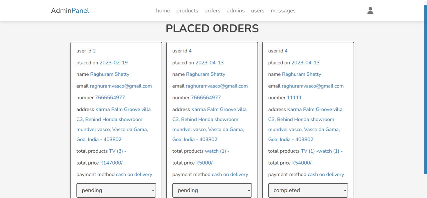
Task: Click the AdminPanel logo
Action: [x=70, y=11]
